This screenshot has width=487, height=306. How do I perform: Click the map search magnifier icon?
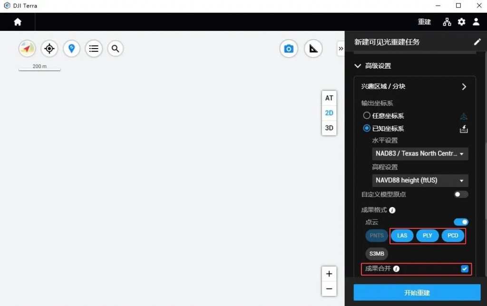(116, 49)
